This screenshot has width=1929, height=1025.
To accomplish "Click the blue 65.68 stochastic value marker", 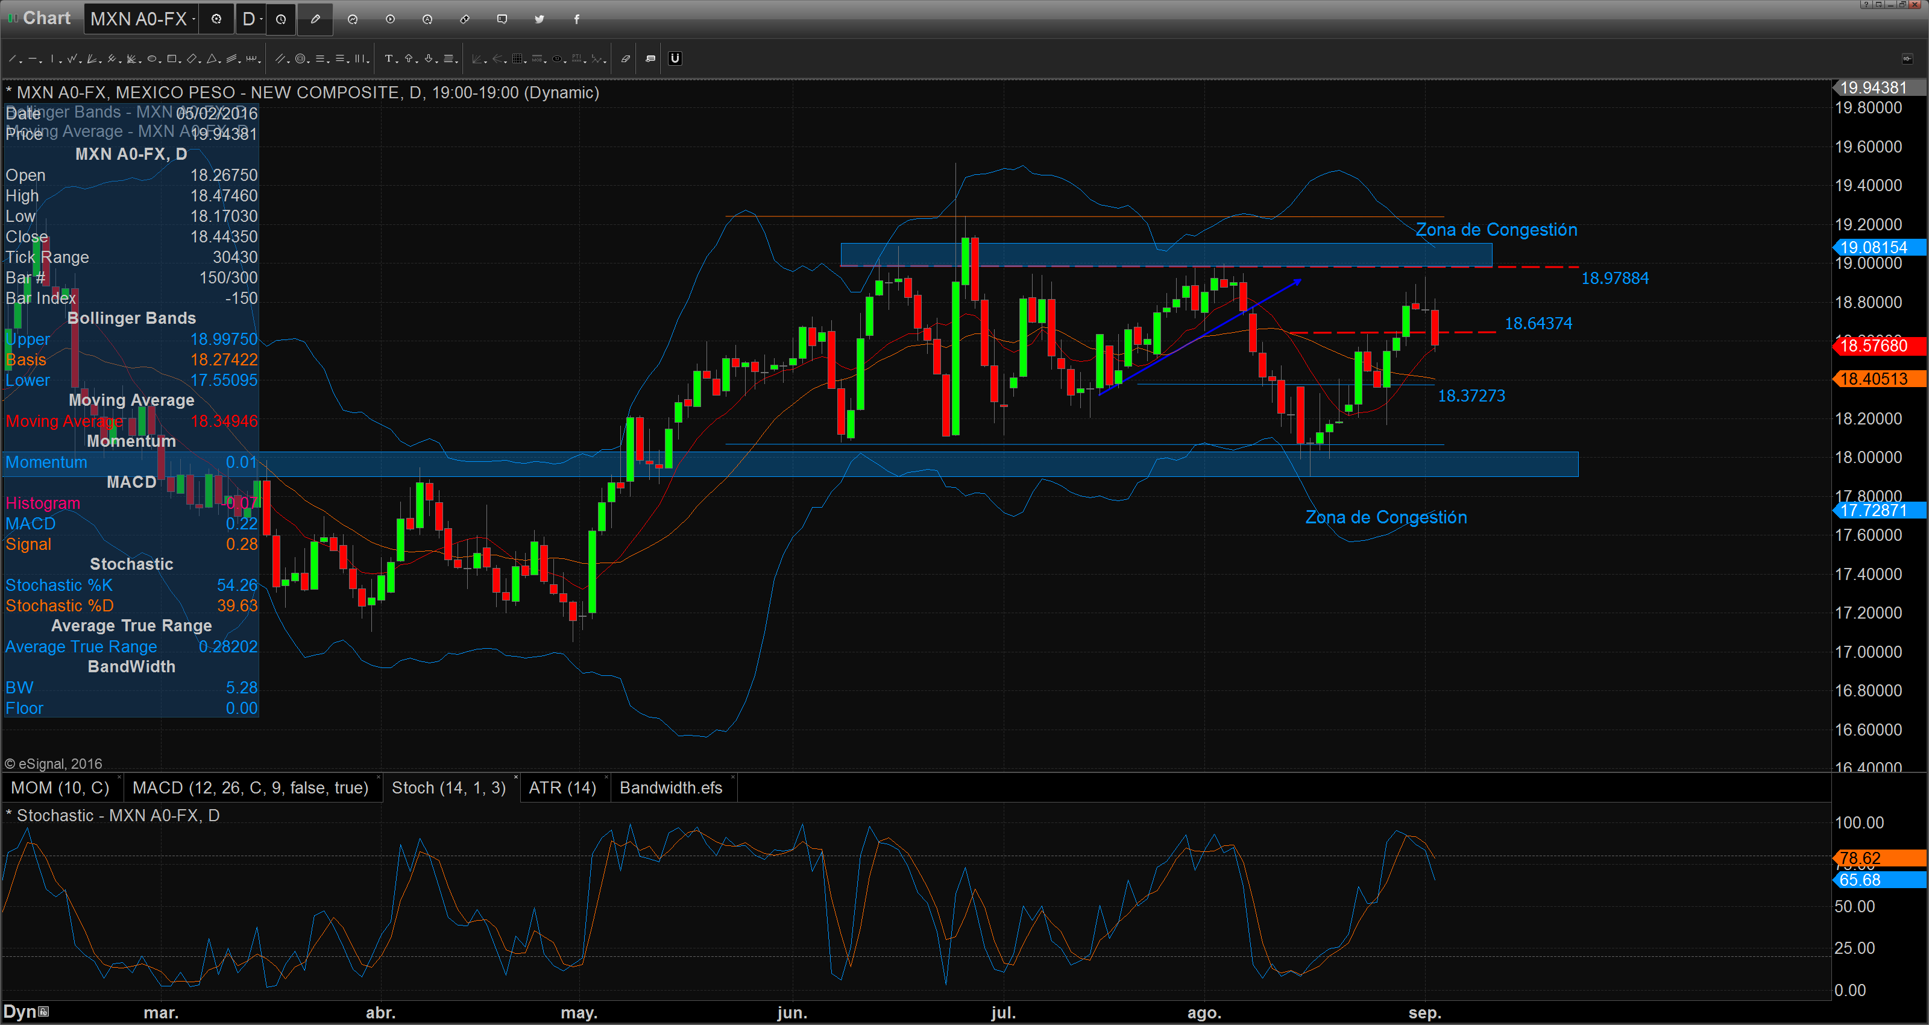I will click(x=1880, y=880).
